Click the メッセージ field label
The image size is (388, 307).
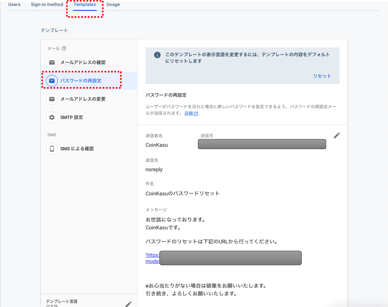(156, 210)
